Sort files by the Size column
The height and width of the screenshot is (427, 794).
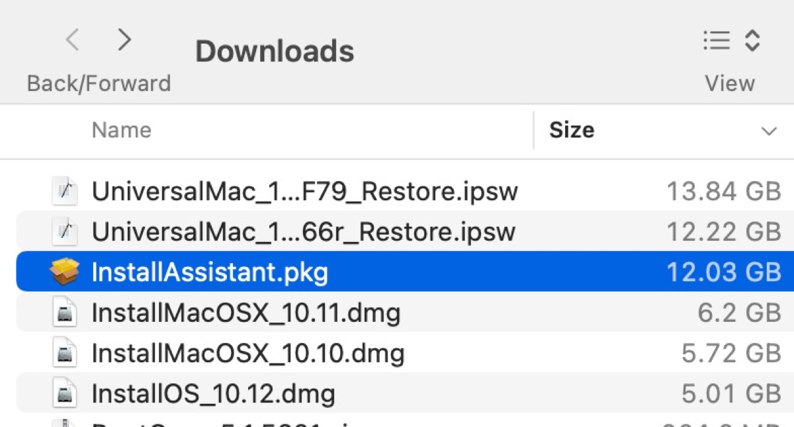(x=572, y=130)
